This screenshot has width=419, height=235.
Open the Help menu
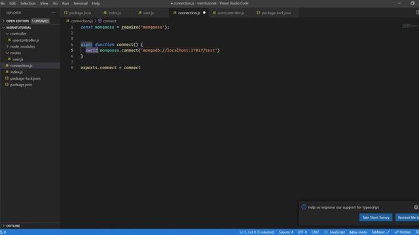pyautogui.click(x=96, y=3)
